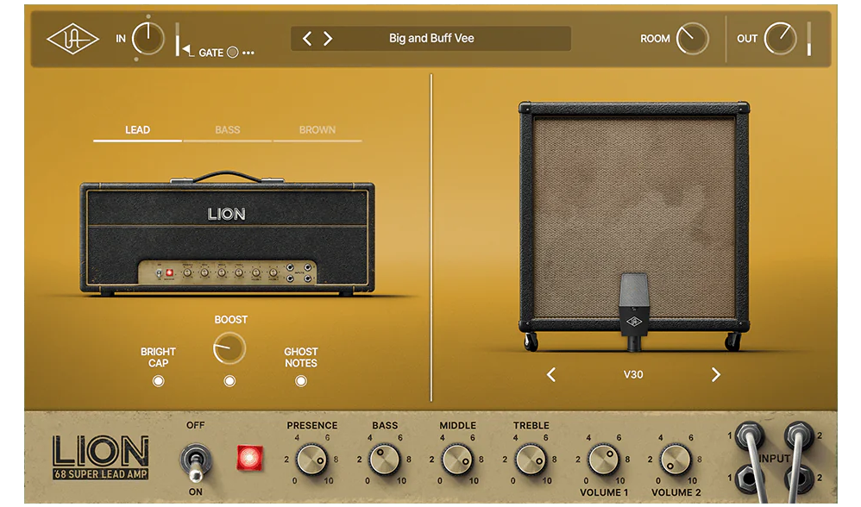Flip the OFF/ON power toggle switch
This screenshot has height=507, width=861.
[195, 461]
